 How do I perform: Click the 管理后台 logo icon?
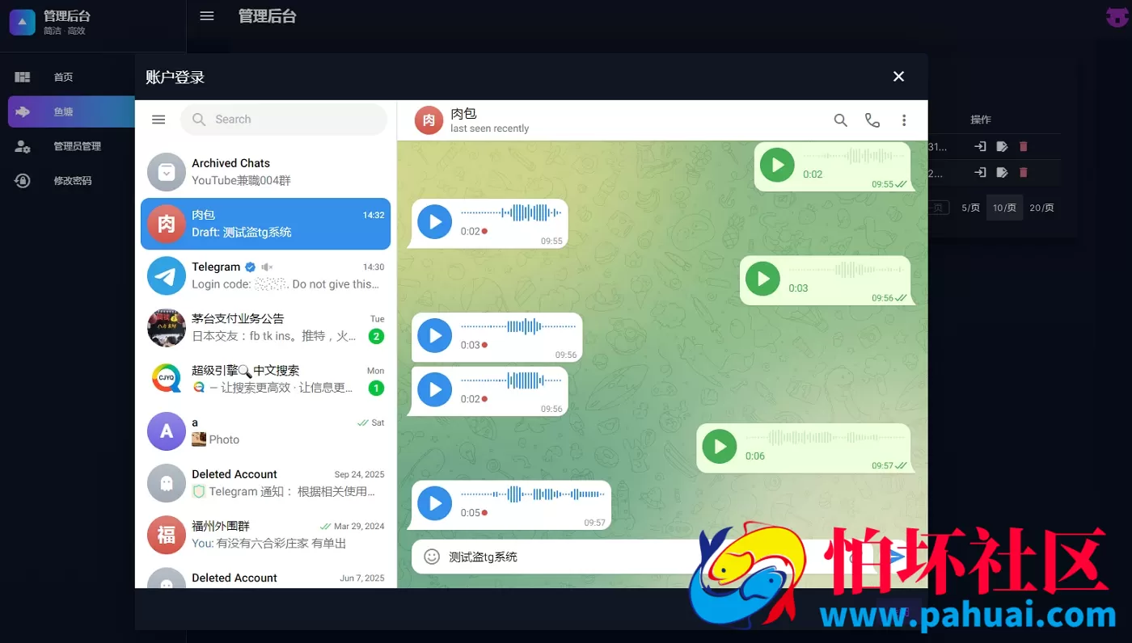click(x=23, y=23)
